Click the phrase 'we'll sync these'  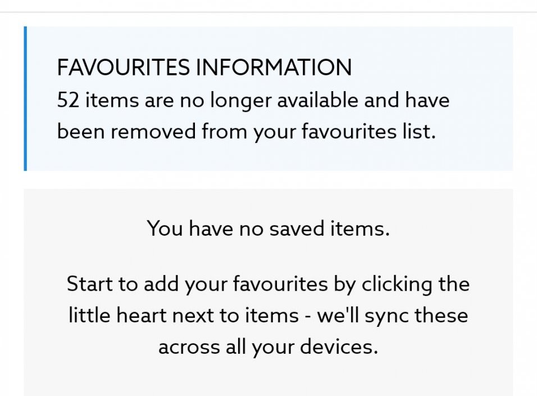pyautogui.click(x=392, y=315)
